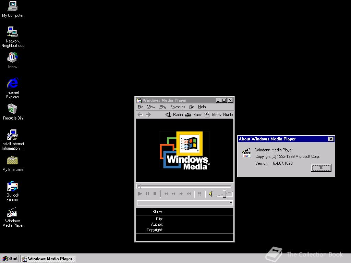Click the Media Player title bar icon
351x263 pixels.
tap(139, 100)
